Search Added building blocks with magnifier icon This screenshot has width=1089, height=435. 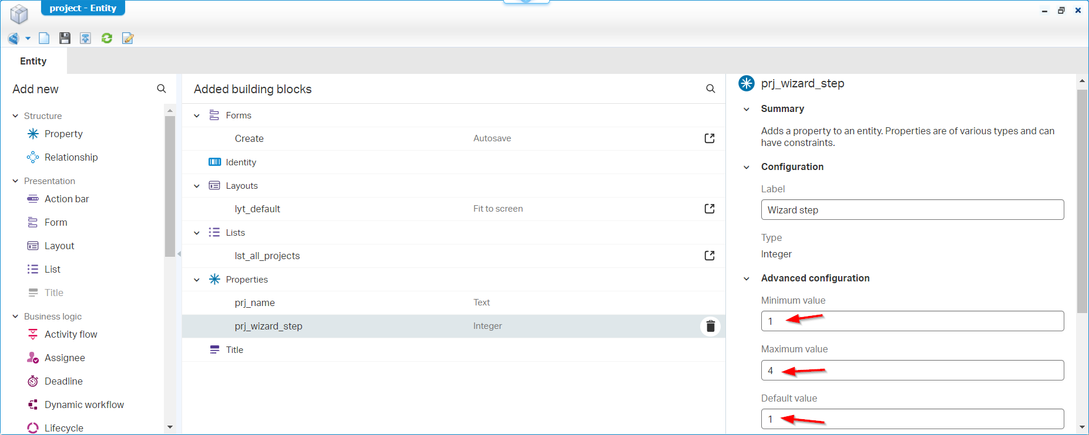click(x=710, y=89)
